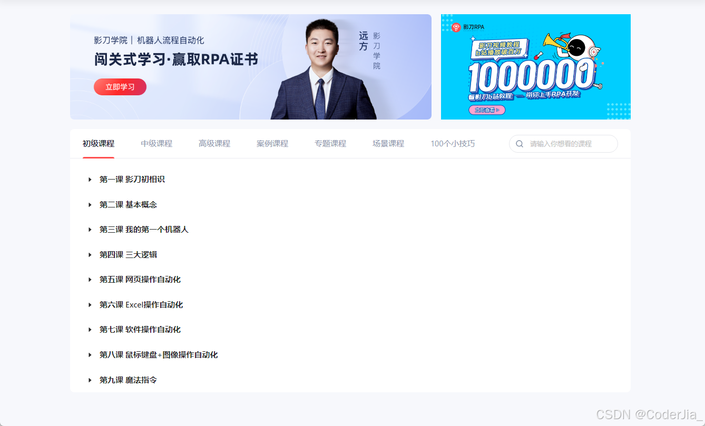Switch to the 中级课程 tab
705x426 pixels.
(x=156, y=143)
